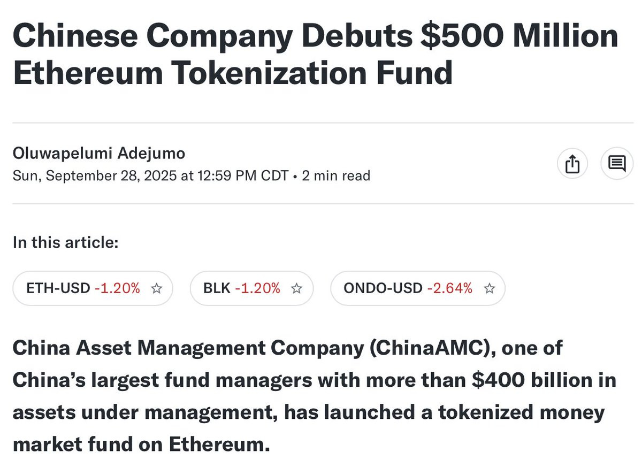642x475 pixels.
Task: Click the article headline about Ethereum Tokenization Fund
Action: 316,55
